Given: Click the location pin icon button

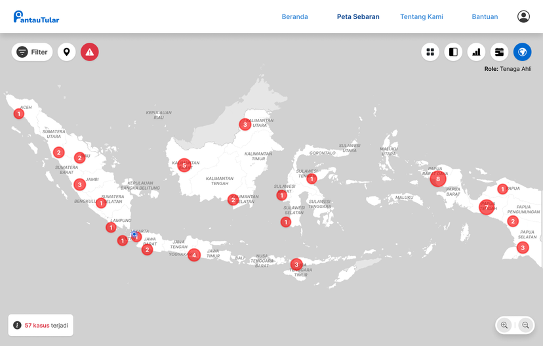Looking at the screenshot, I should coord(67,52).
